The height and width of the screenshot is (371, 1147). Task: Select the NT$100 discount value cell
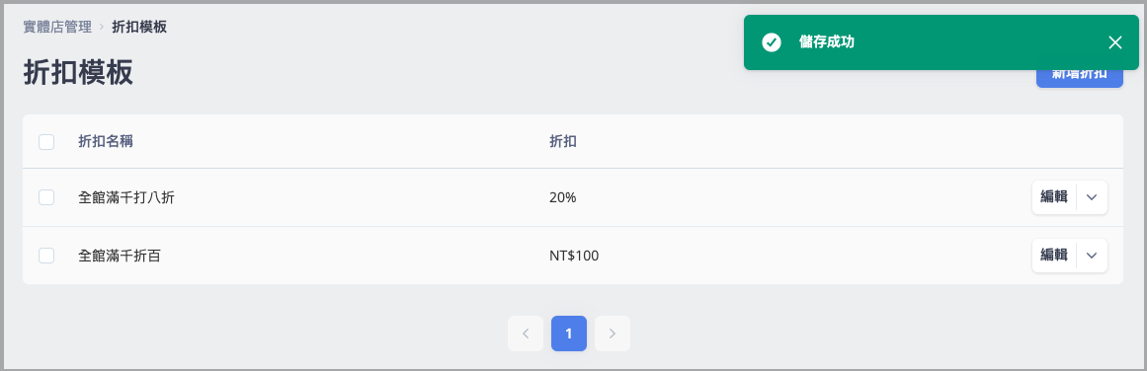click(x=574, y=256)
